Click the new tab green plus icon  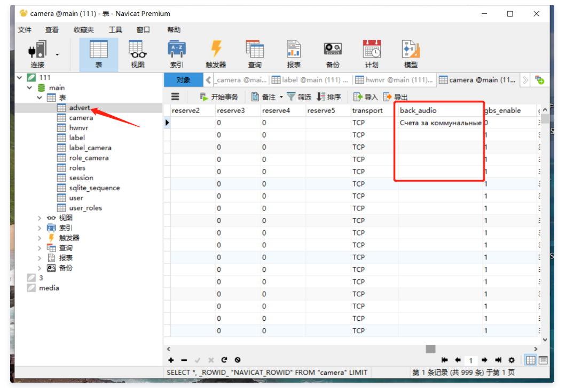pos(540,80)
